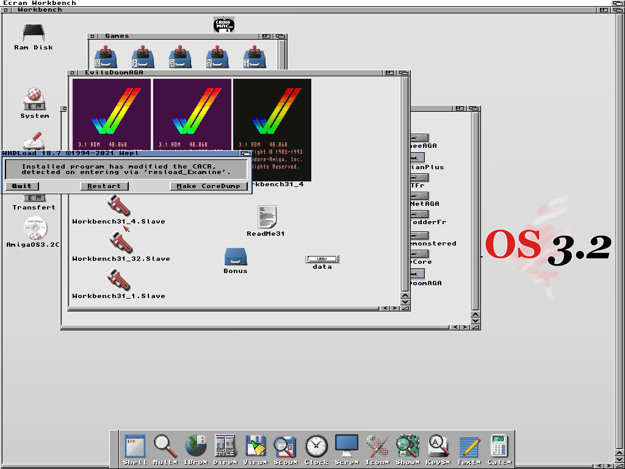Click down arrow of back window scrollbar
Screen dimensions: 625x469
(475, 321)
